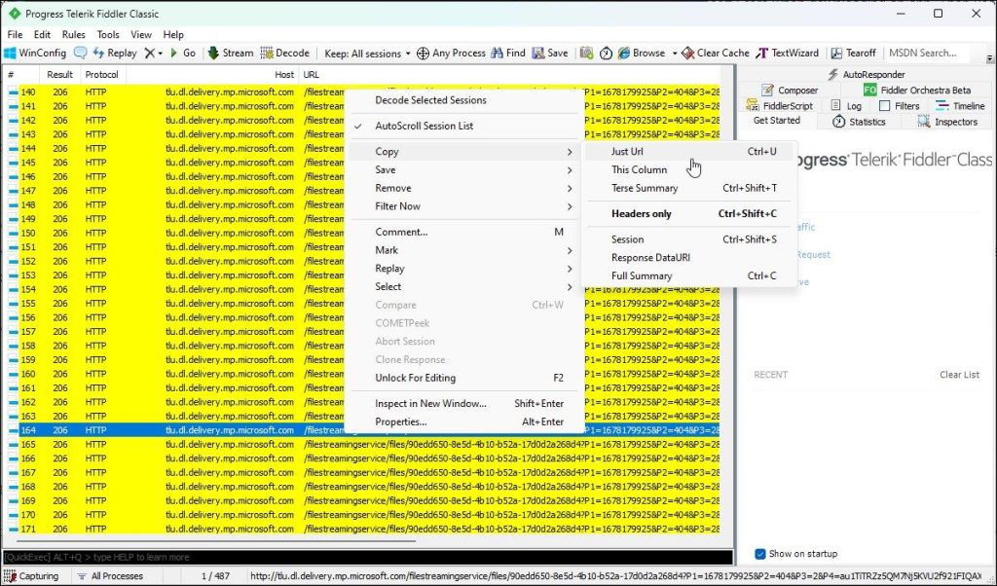Image resolution: width=997 pixels, height=586 pixels.
Task: Open the Browse browser dropdown arrow
Action: coord(673,53)
